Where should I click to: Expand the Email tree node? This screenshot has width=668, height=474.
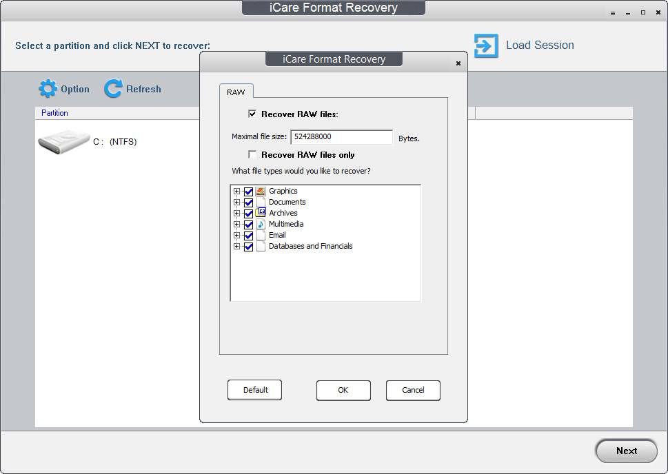coord(237,235)
